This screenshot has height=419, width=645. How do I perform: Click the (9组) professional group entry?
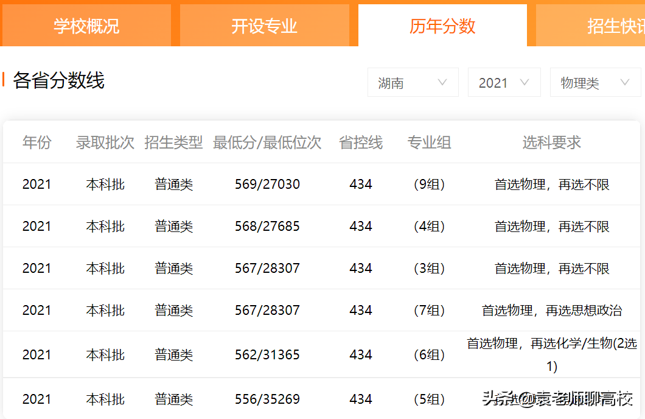(429, 184)
